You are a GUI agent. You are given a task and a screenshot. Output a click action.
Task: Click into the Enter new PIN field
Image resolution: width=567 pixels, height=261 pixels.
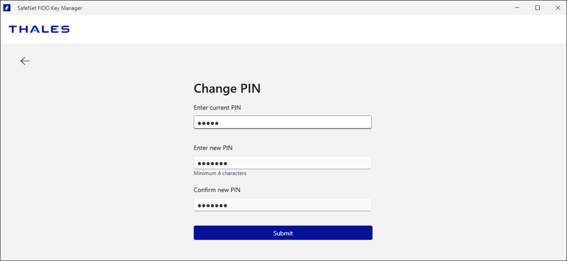[x=294, y=163]
